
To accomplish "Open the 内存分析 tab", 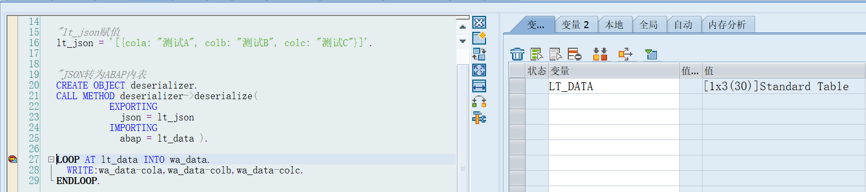I will [x=727, y=25].
